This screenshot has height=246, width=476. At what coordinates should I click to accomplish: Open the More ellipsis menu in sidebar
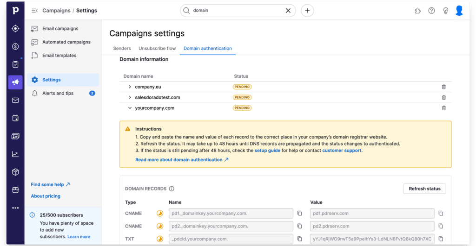[15, 208]
